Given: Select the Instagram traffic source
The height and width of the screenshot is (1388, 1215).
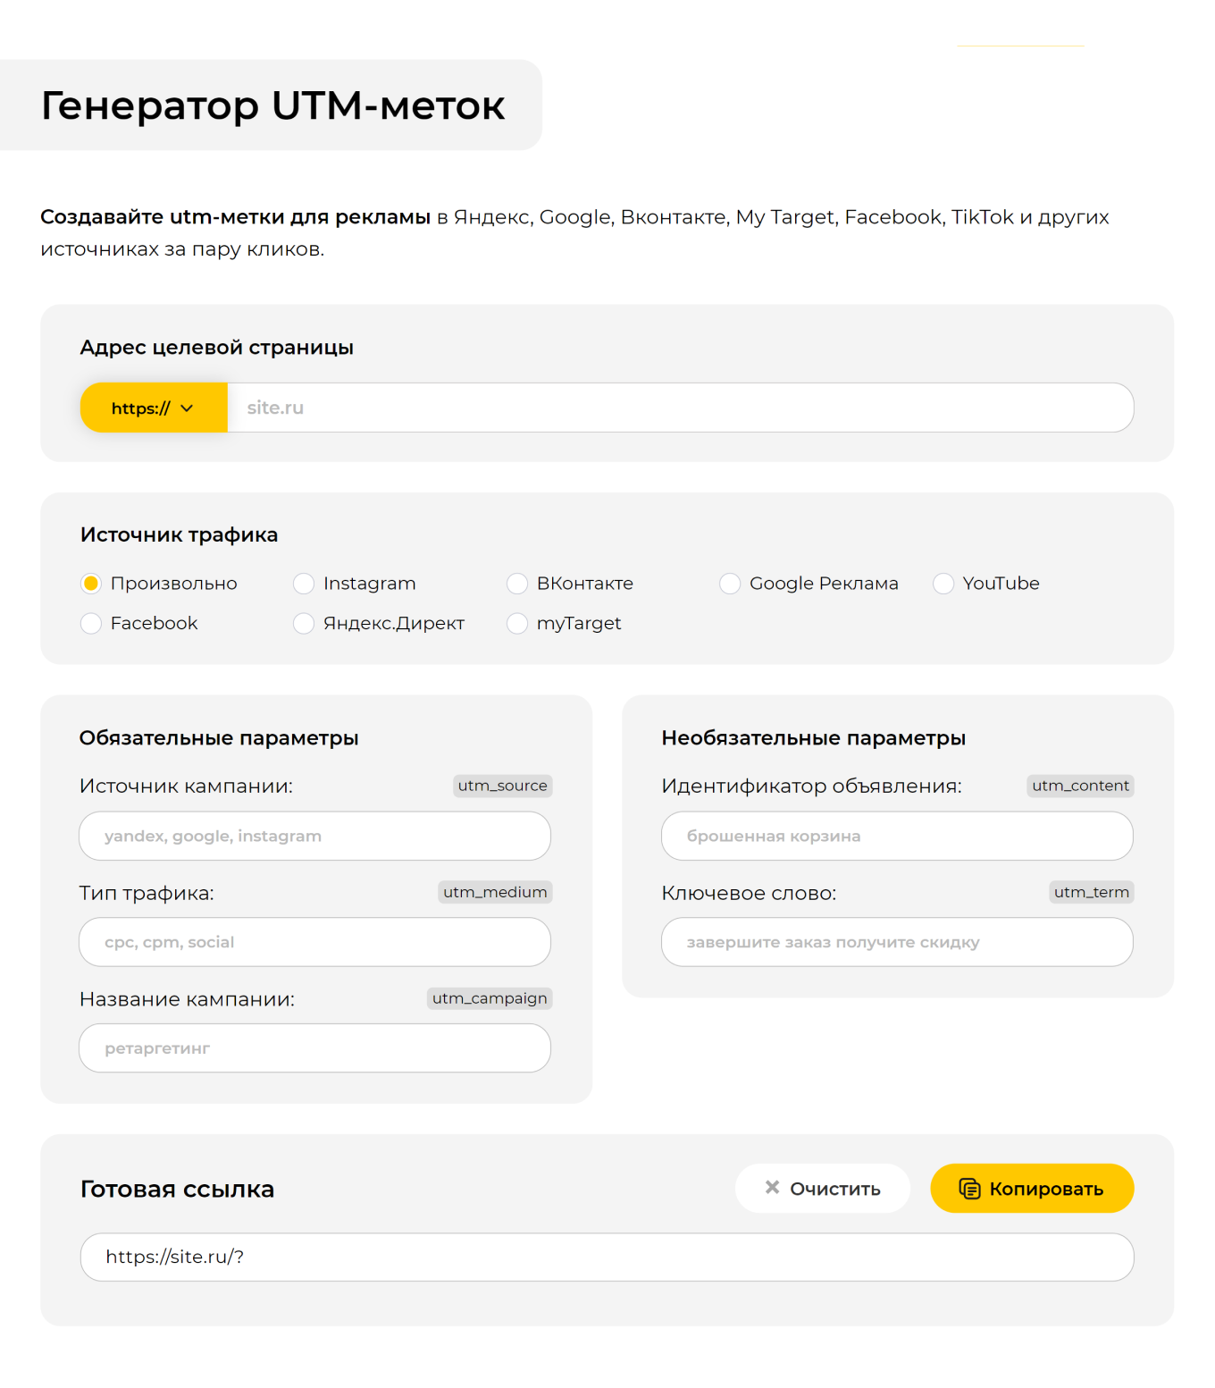Looking at the screenshot, I should 304,584.
